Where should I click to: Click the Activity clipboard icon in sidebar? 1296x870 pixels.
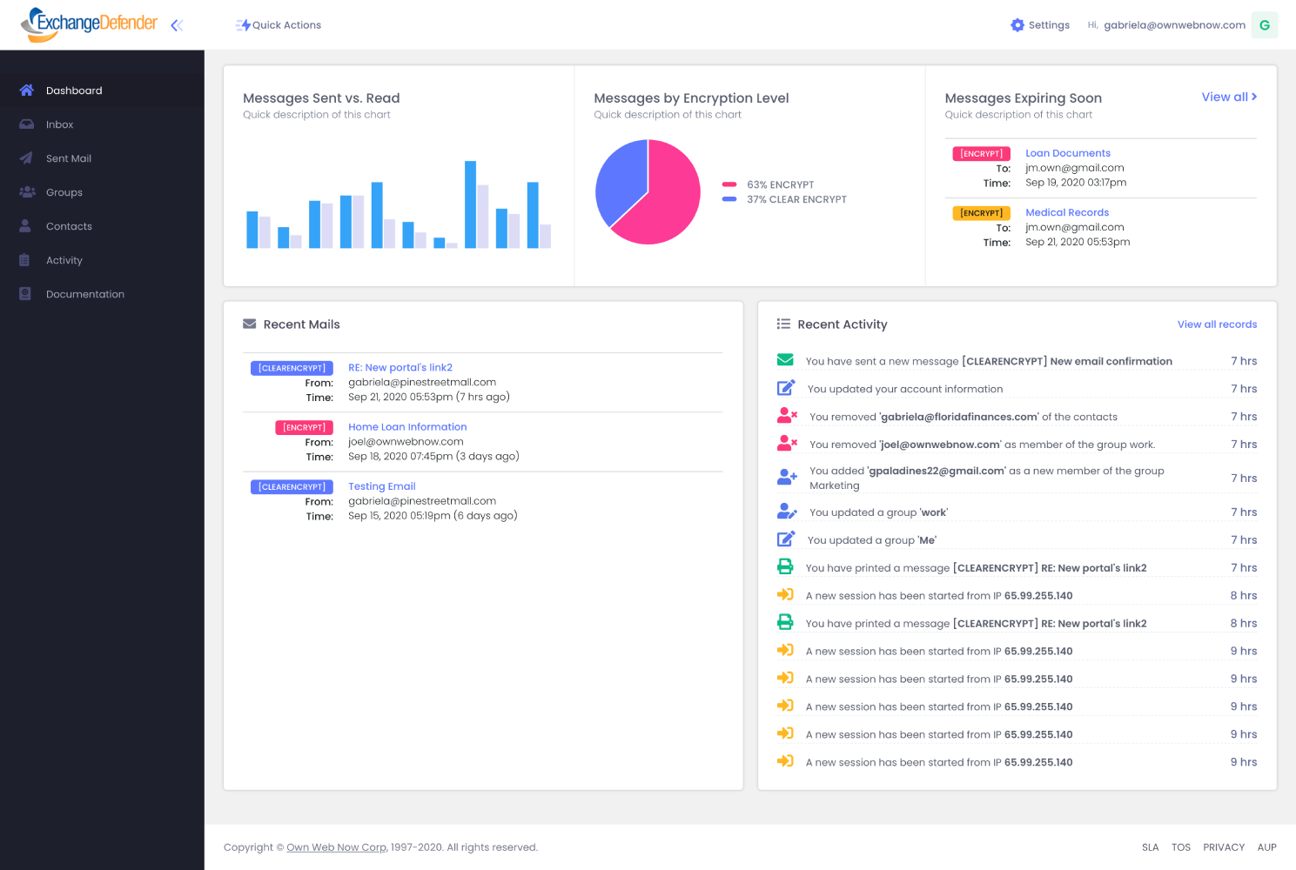pyautogui.click(x=25, y=259)
